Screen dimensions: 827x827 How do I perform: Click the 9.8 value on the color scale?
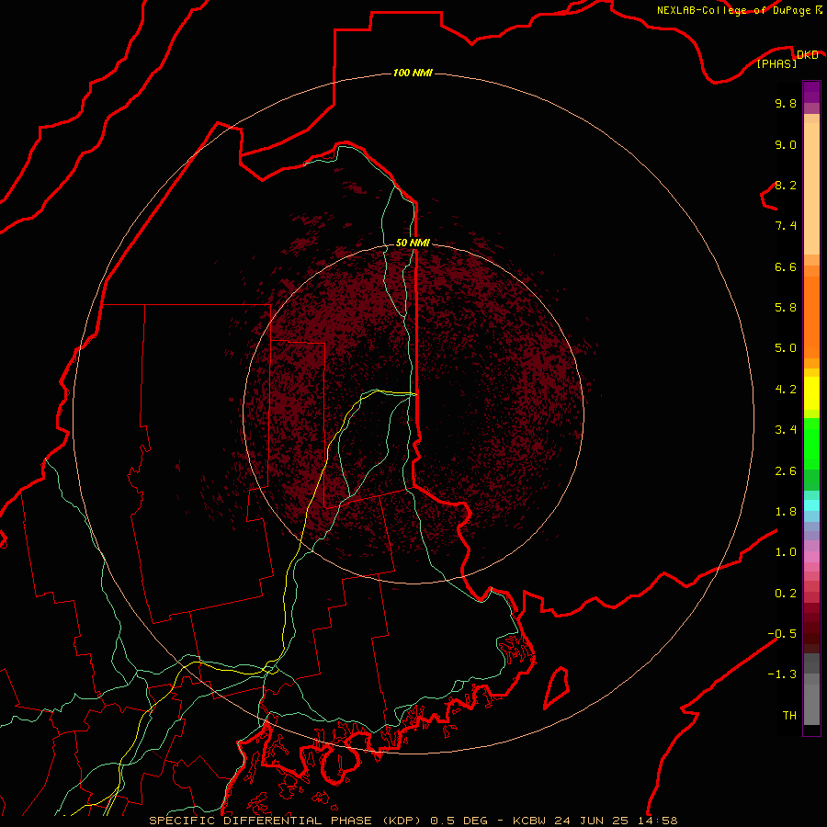click(x=786, y=103)
